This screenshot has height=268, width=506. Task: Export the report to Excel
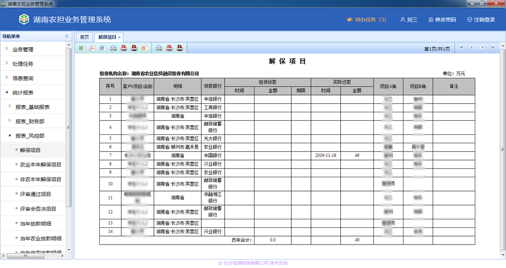(x=81, y=48)
